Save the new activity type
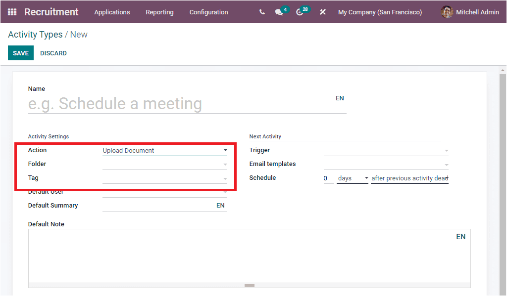The height and width of the screenshot is (296, 507). tap(20, 52)
